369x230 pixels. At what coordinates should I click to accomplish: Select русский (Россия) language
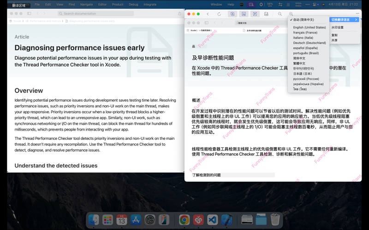pyautogui.click(x=306, y=79)
